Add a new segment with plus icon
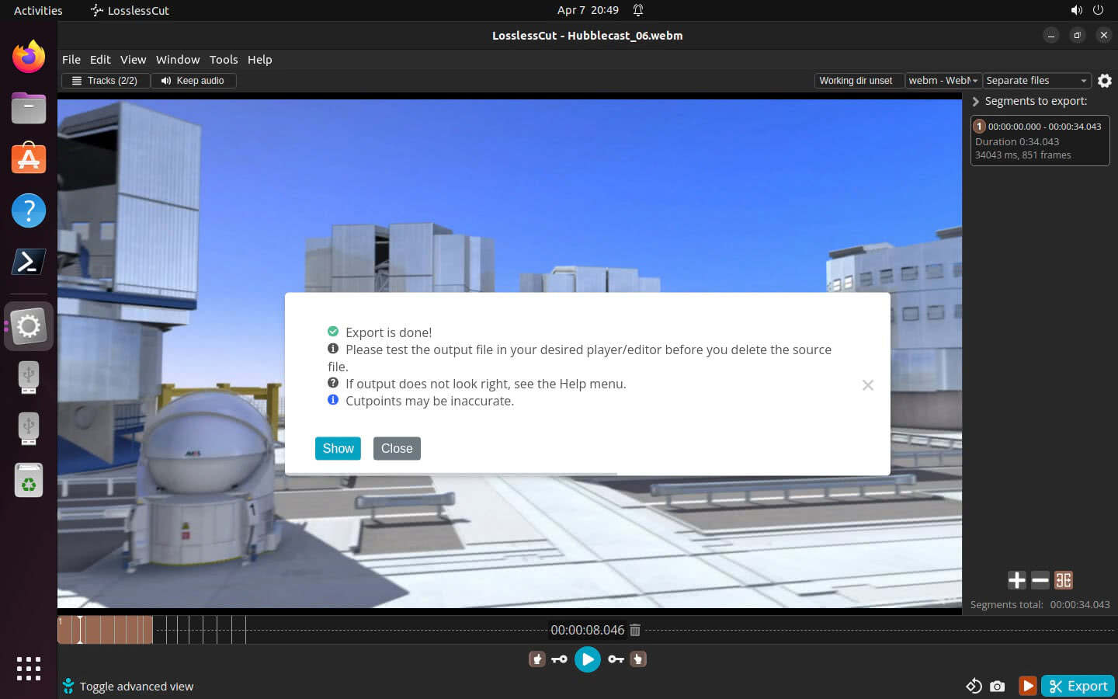Image resolution: width=1118 pixels, height=699 pixels. (x=1017, y=580)
